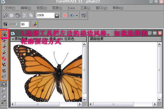Open the 帮助(H) menu
Image resolution: width=164 pixels, height=109 pixels.
(x=118, y=8)
